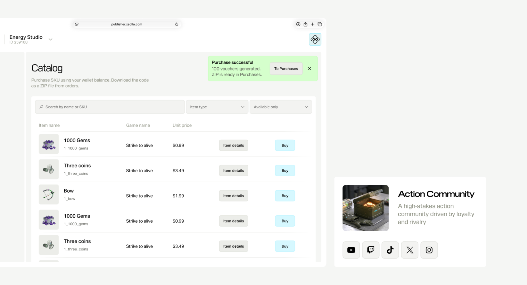The image size is (527, 285).
Task: Dismiss the Purchase successful notification
Action: [310, 69]
